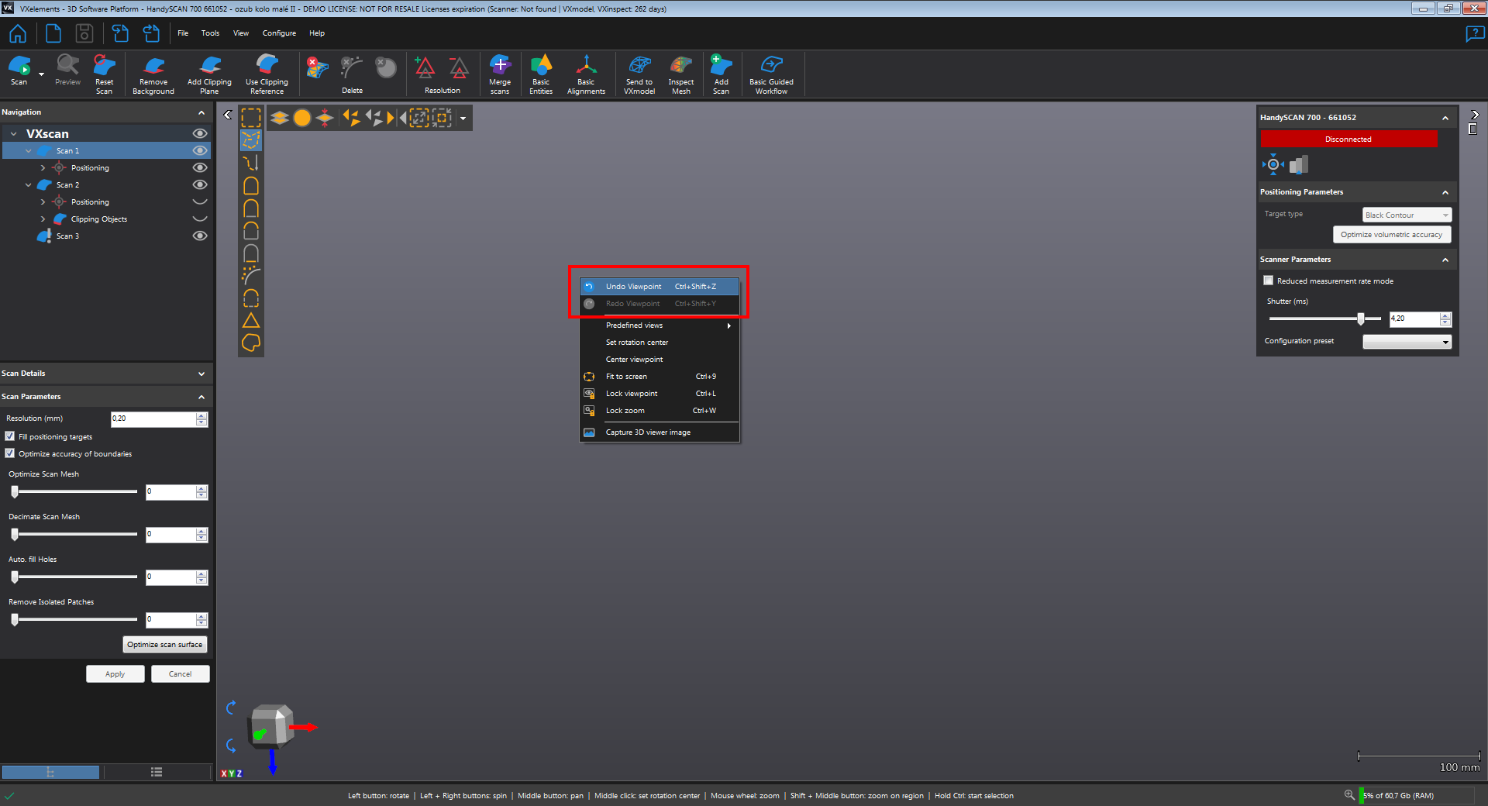This screenshot has width=1488, height=806.
Task: Start the Basic Guided Workflow
Action: point(771,74)
